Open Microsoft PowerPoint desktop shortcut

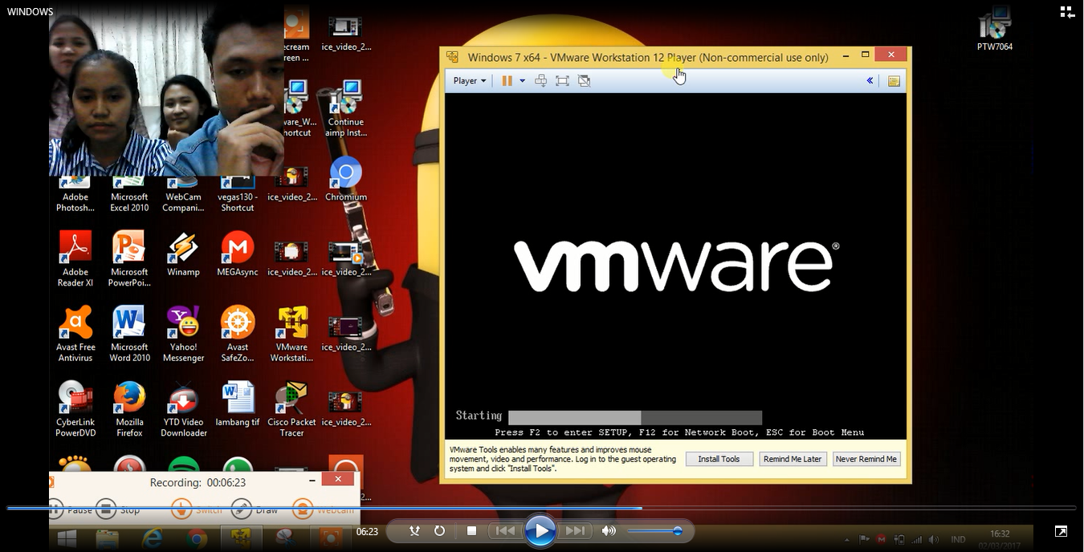click(129, 258)
